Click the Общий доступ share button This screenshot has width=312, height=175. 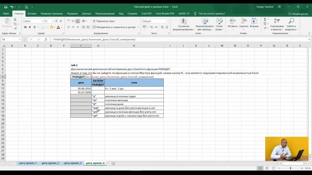pyautogui.click(x=298, y=14)
